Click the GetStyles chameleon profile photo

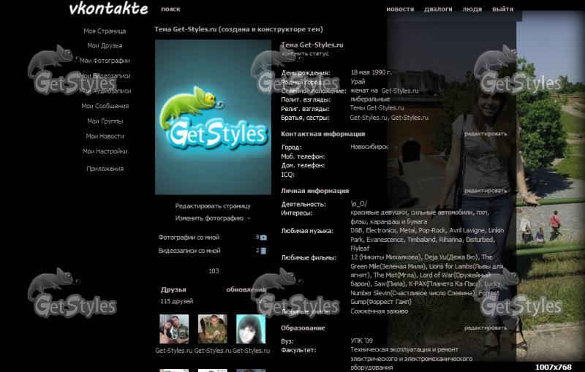[x=213, y=118]
